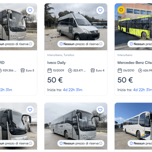Click the Iveco Daily countdown 4d 22h 31m
Viewport: 152px width, 152px height.
(x=73, y=90)
